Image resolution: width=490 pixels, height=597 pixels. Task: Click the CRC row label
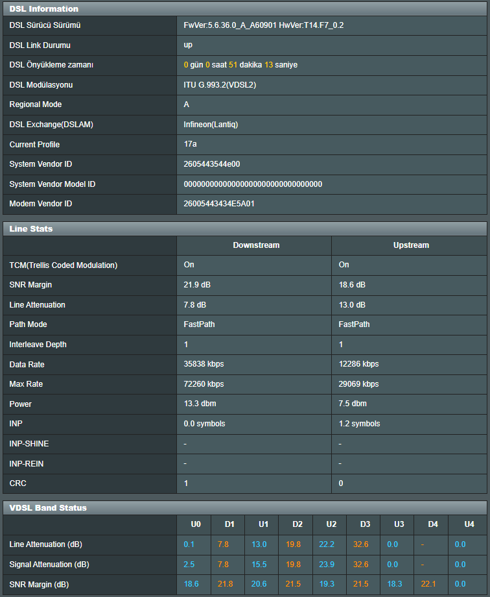tap(18, 483)
